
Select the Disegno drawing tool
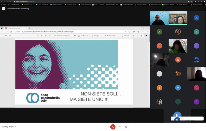pos(95,36)
